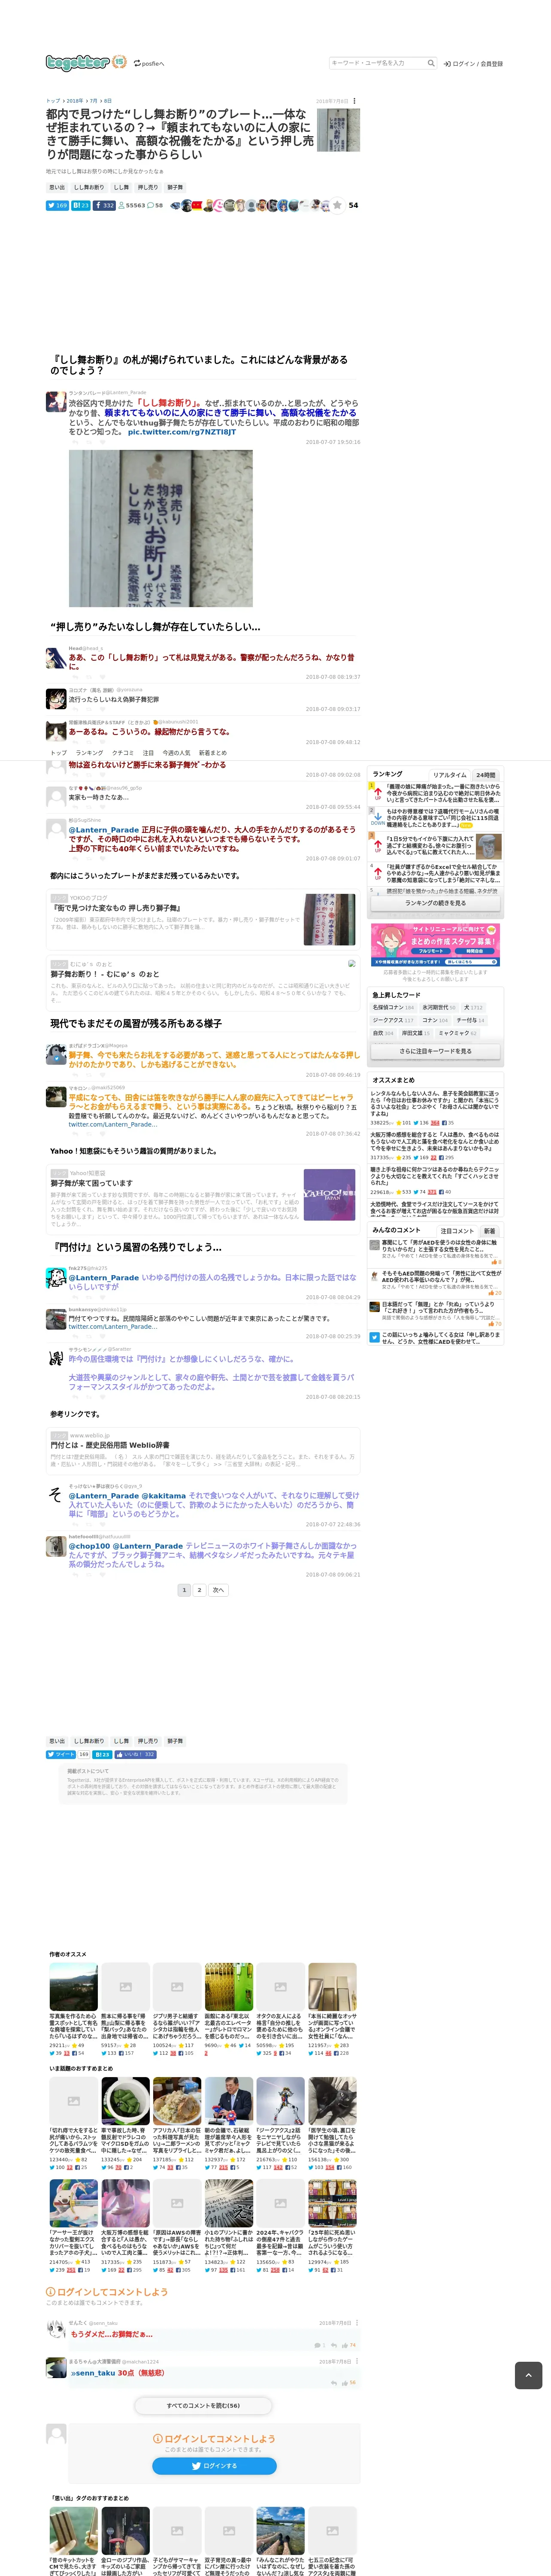Select trending word ミャクミャク
551x2576 pixels.
[458, 1033]
